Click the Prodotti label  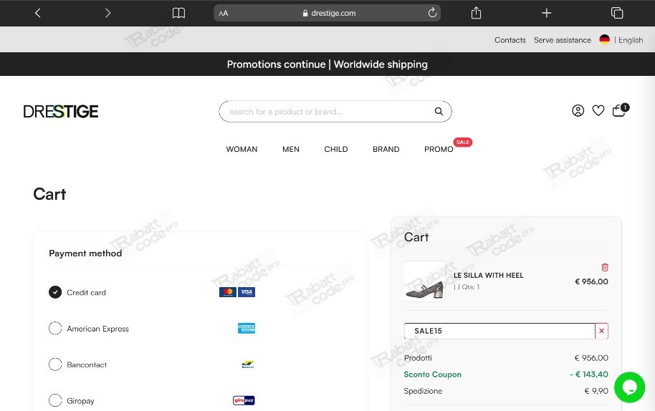(x=418, y=358)
